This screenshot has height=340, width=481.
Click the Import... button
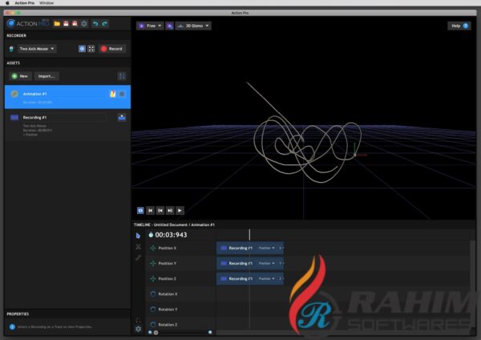46,76
